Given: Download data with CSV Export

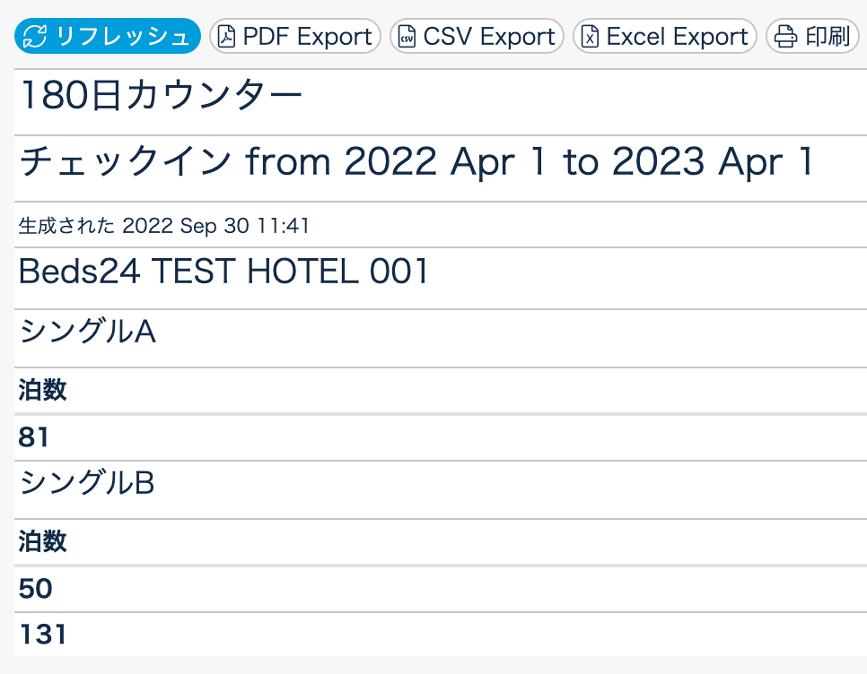Looking at the screenshot, I should coord(489,37).
